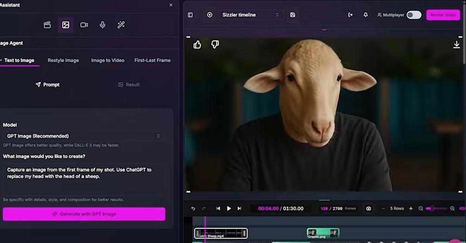Close the Assistant panel
Screen dimensions: 466x243
[x=171, y=5]
